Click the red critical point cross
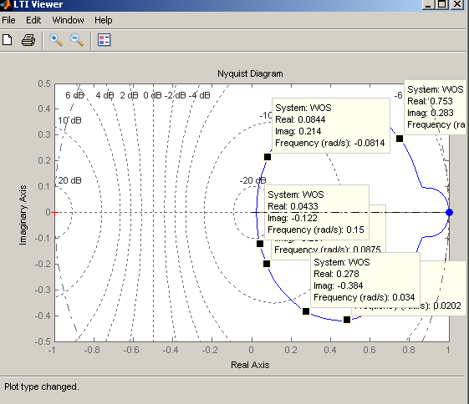The image size is (469, 404). point(54,212)
